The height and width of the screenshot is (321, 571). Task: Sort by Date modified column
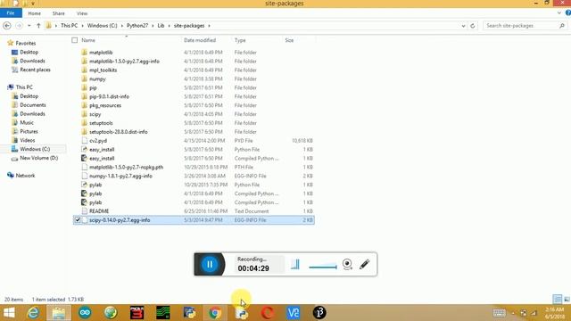(x=200, y=40)
